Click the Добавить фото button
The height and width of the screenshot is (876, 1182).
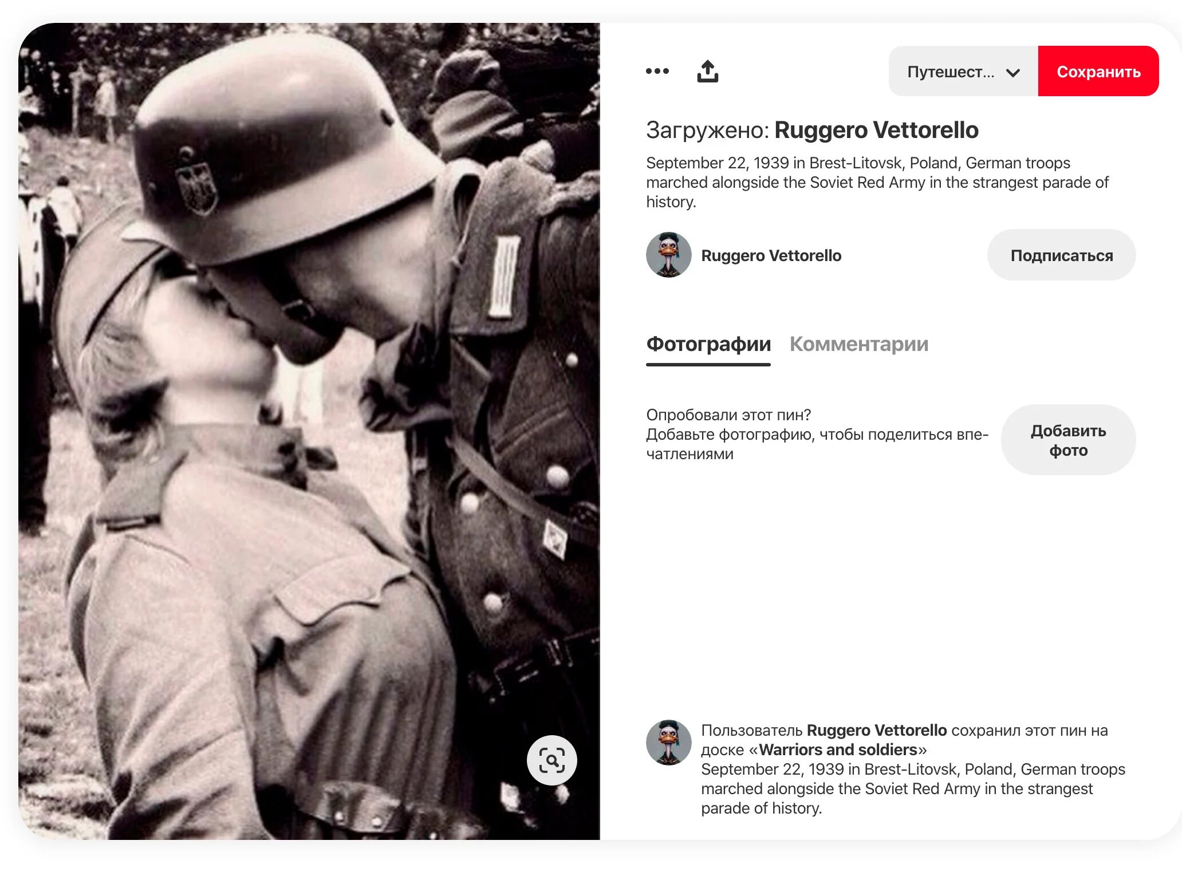coord(1068,440)
